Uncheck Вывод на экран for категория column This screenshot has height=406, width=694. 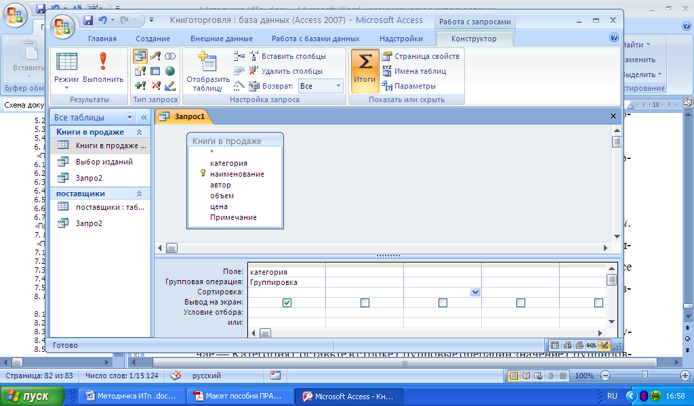tap(287, 302)
